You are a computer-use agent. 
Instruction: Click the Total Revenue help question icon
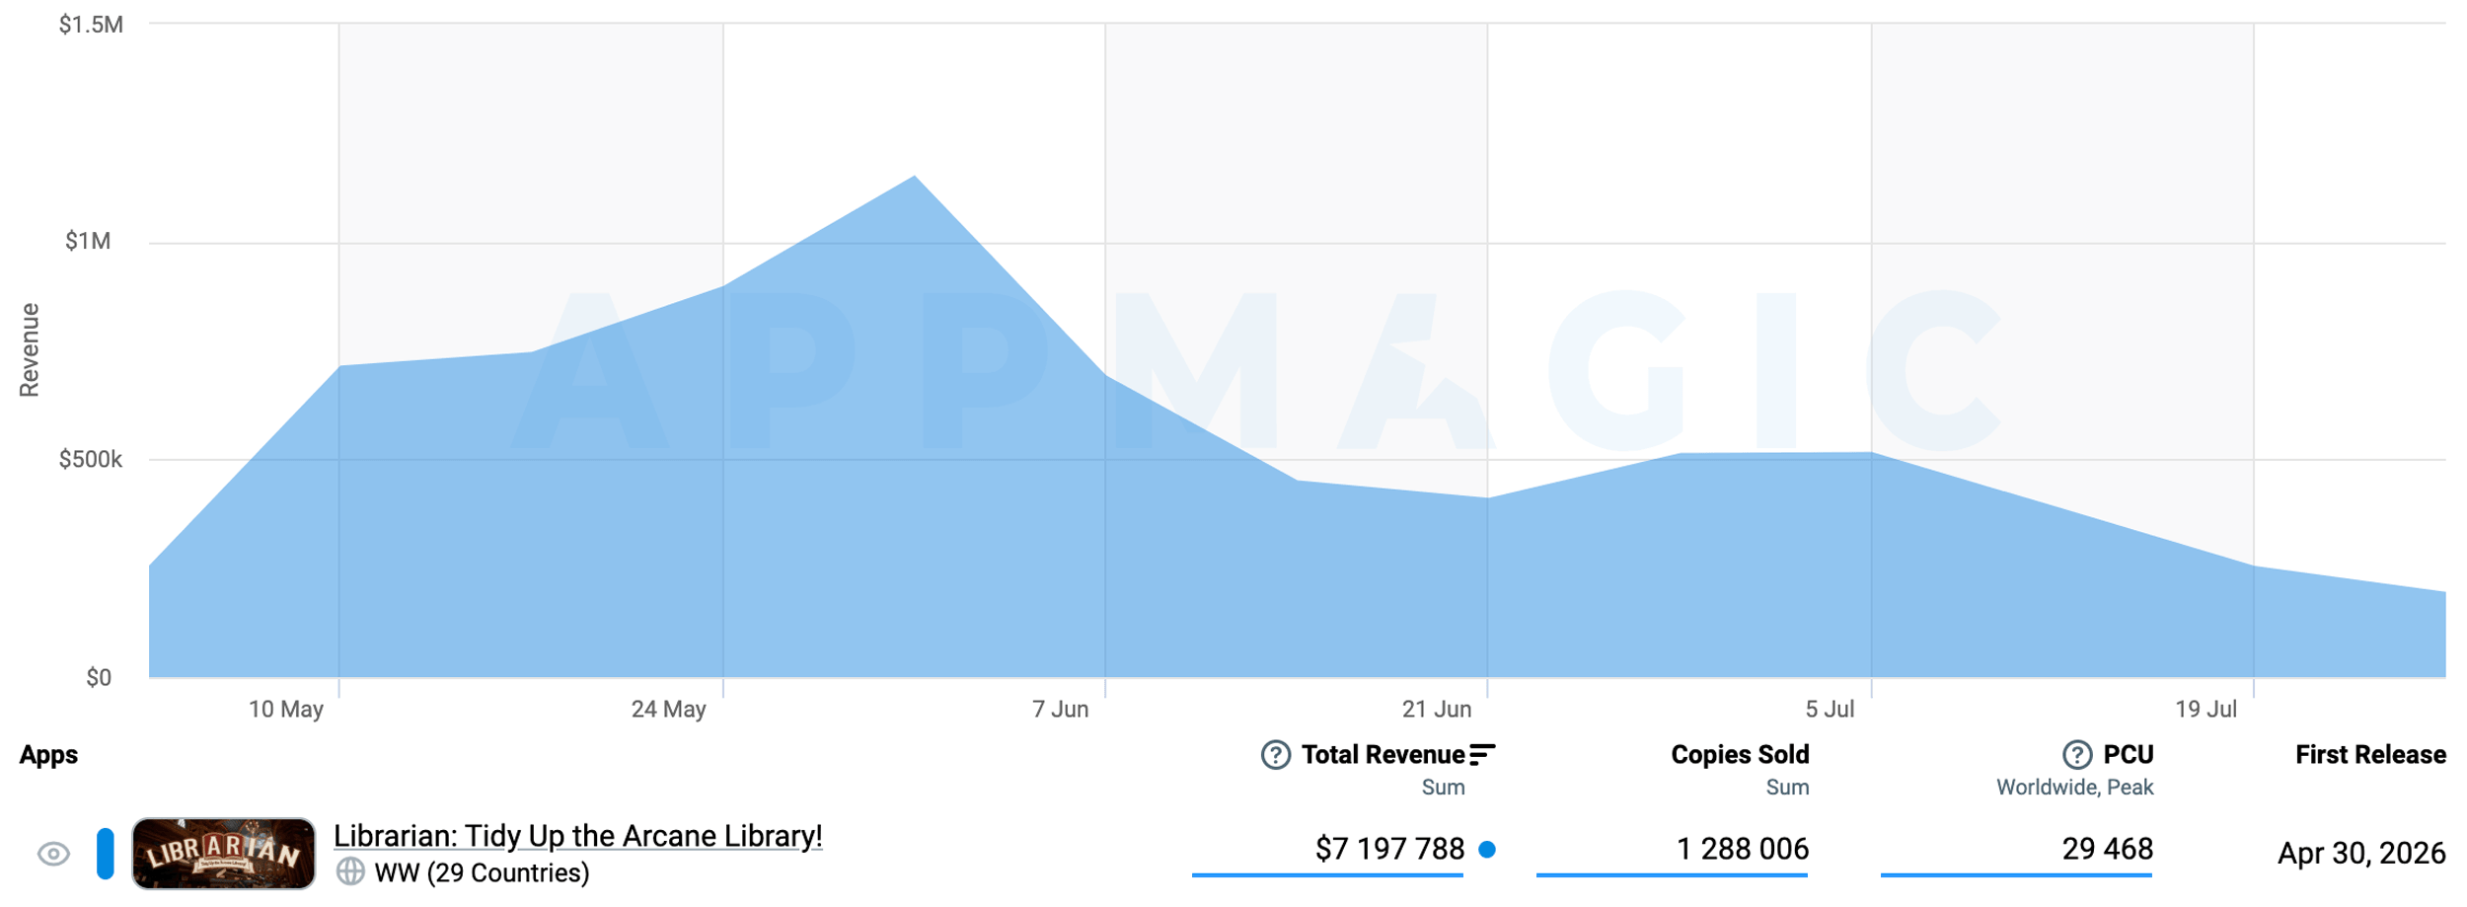coord(1276,755)
